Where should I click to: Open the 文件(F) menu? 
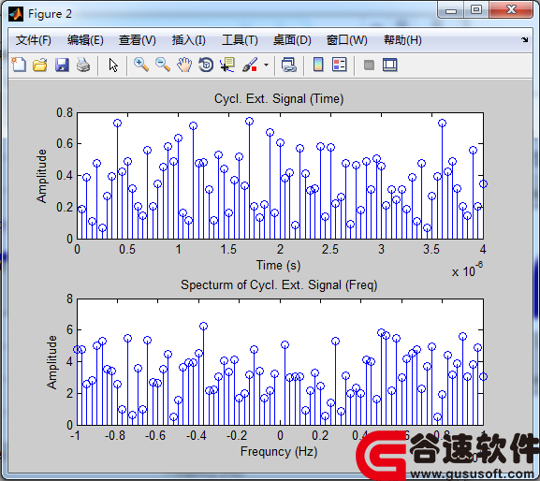34,40
